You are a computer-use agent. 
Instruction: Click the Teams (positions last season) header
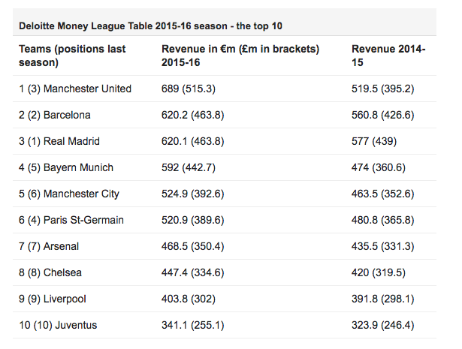pyautogui.click(x=72, y=56)
